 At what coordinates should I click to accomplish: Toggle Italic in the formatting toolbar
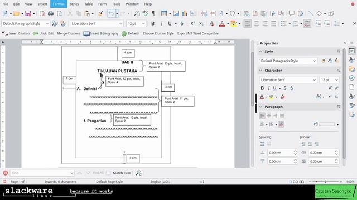[x=161, y=23]
